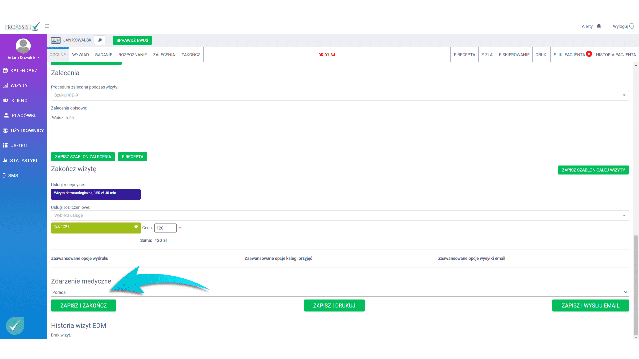
Task: Open the E-Recepta tab
Action: click(464, 55)
